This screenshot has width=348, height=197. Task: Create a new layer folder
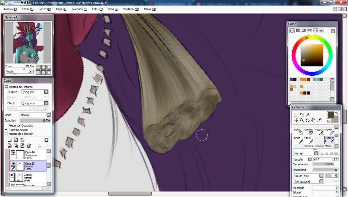pos(23,140)
